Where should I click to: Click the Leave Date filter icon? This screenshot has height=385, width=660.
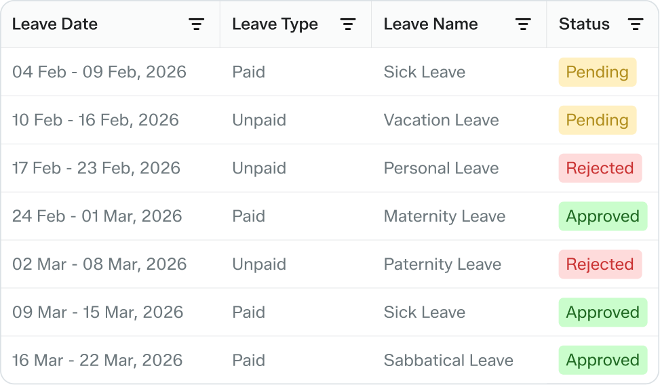point(196,24)
